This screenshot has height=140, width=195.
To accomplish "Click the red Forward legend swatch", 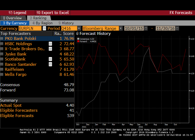I will tap(78, 41).
